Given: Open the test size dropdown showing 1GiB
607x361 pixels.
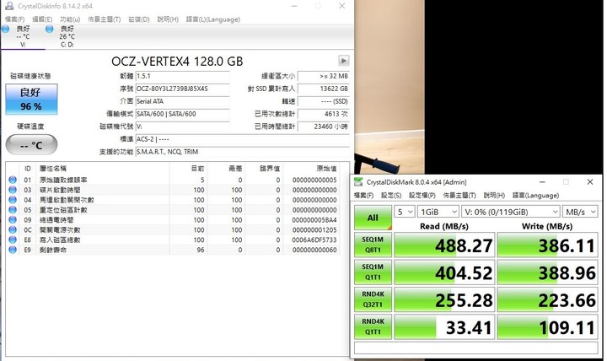Looking at the screenshot, I should 438,212.
